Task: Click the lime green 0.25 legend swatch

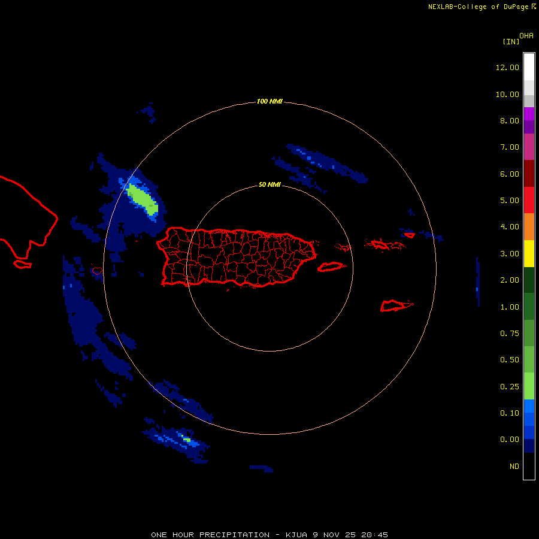Action: [x=529, y=386]
